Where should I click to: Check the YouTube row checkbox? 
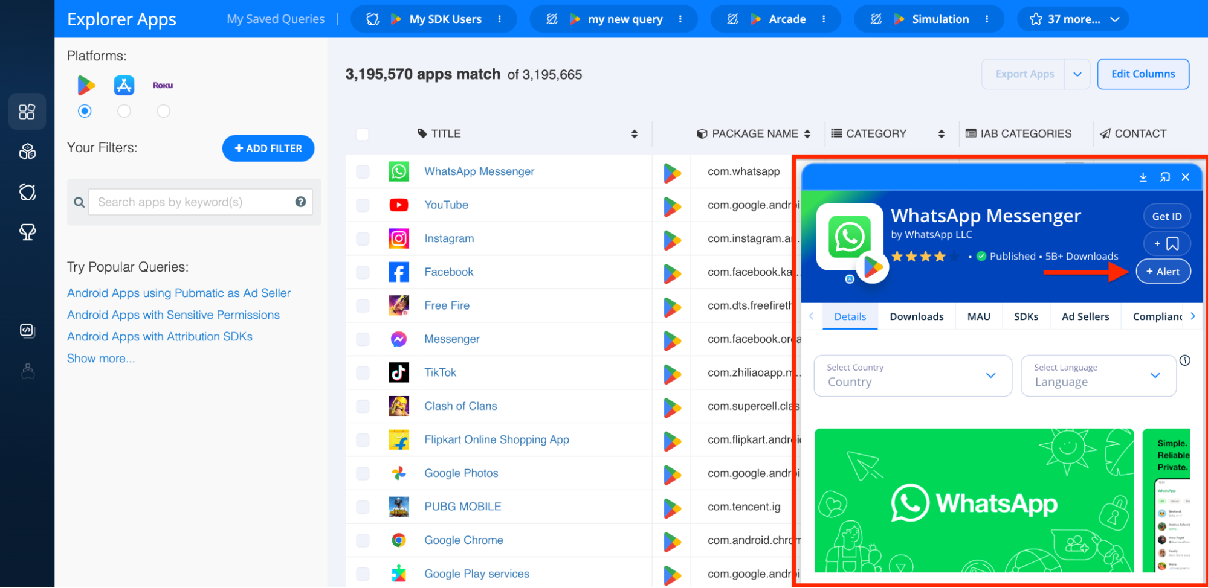click(363, 205)
